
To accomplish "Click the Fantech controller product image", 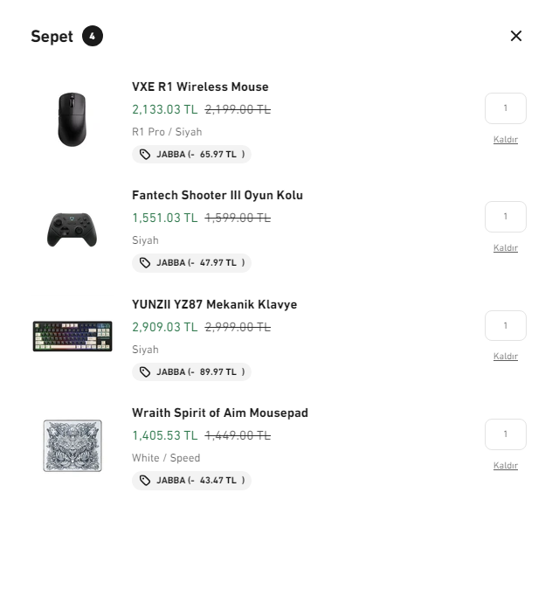I will (x=72, y=229).
